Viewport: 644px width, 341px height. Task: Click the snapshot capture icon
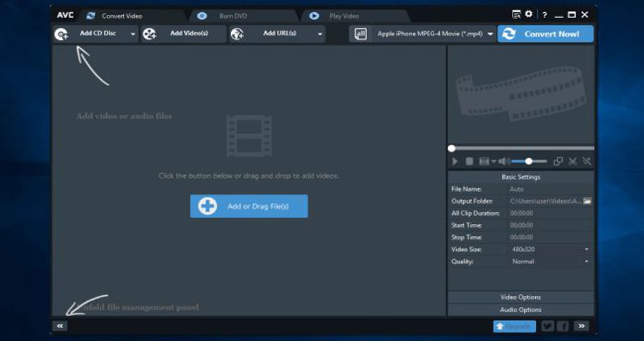coord(484,161)
